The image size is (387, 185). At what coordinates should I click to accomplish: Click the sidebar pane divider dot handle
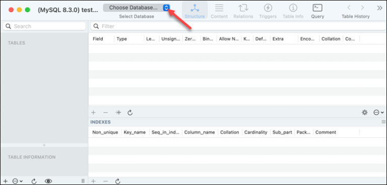click(44, 145)
